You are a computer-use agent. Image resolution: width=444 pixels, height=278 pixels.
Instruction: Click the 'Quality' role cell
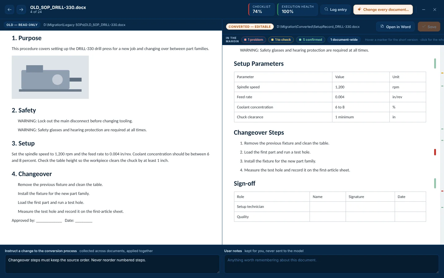point(272,217)
